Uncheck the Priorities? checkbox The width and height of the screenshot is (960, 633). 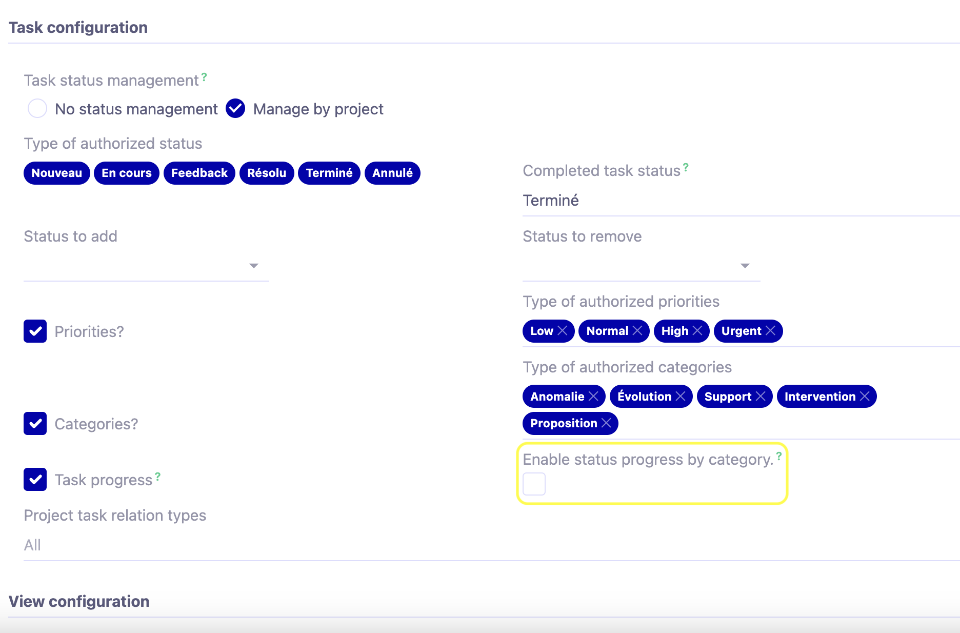(x=35, y=331)
